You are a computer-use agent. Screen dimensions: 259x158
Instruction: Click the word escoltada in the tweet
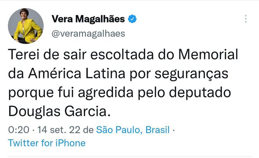tap(108, 55)
